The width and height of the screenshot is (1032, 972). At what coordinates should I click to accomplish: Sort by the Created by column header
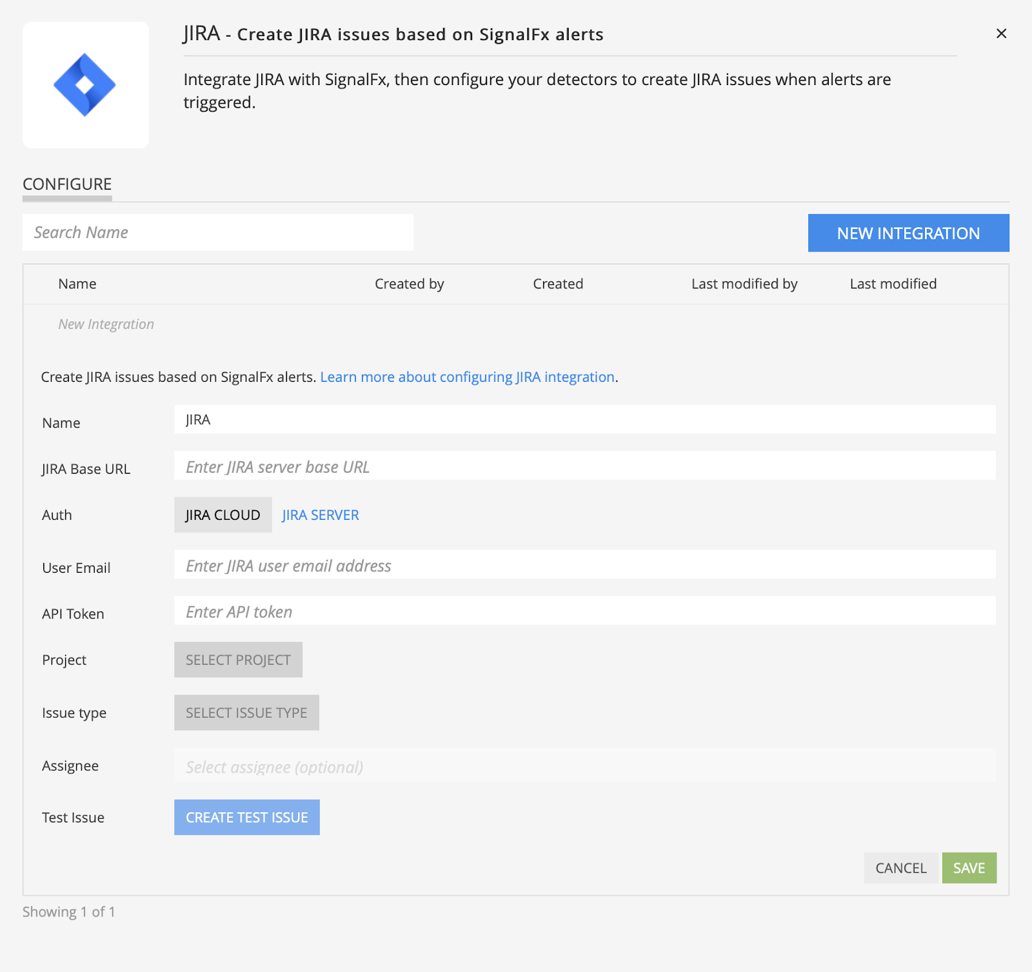tap(410, 284)
